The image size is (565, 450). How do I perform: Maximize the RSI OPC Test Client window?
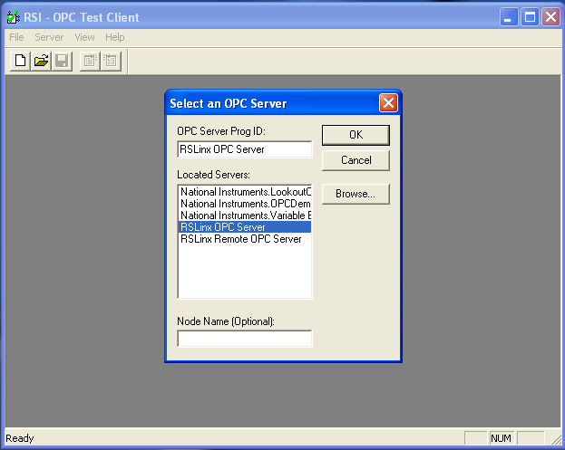coord(530,17)
